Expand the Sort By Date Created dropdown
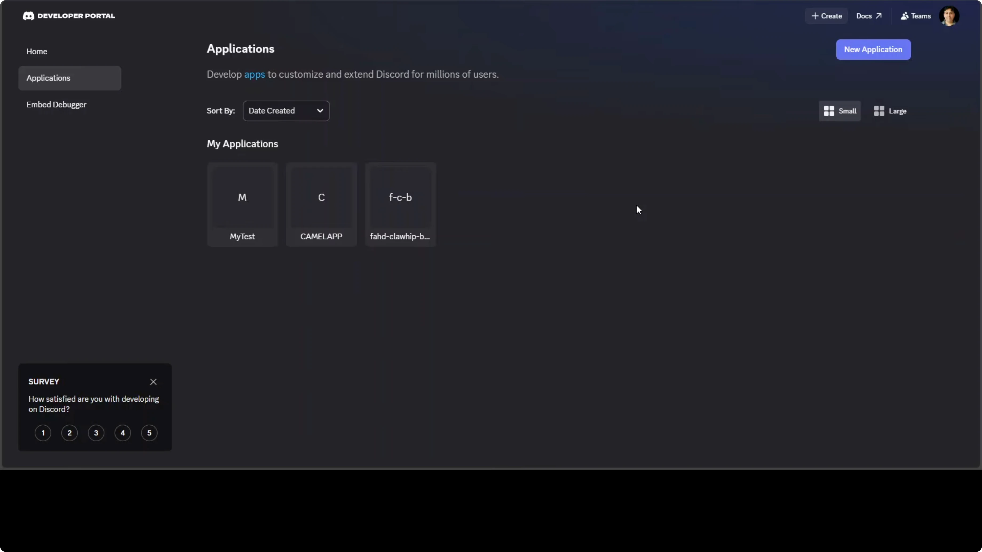This screenshot has height=552, width=982. tap(286, 111)
